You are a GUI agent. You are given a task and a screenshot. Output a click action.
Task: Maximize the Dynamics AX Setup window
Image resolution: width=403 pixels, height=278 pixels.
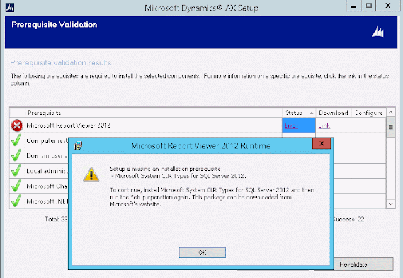(368, 6)
